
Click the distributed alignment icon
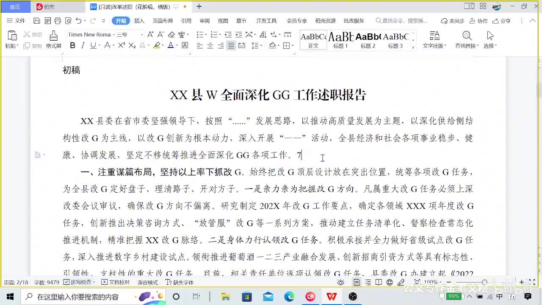coord(241,45)
